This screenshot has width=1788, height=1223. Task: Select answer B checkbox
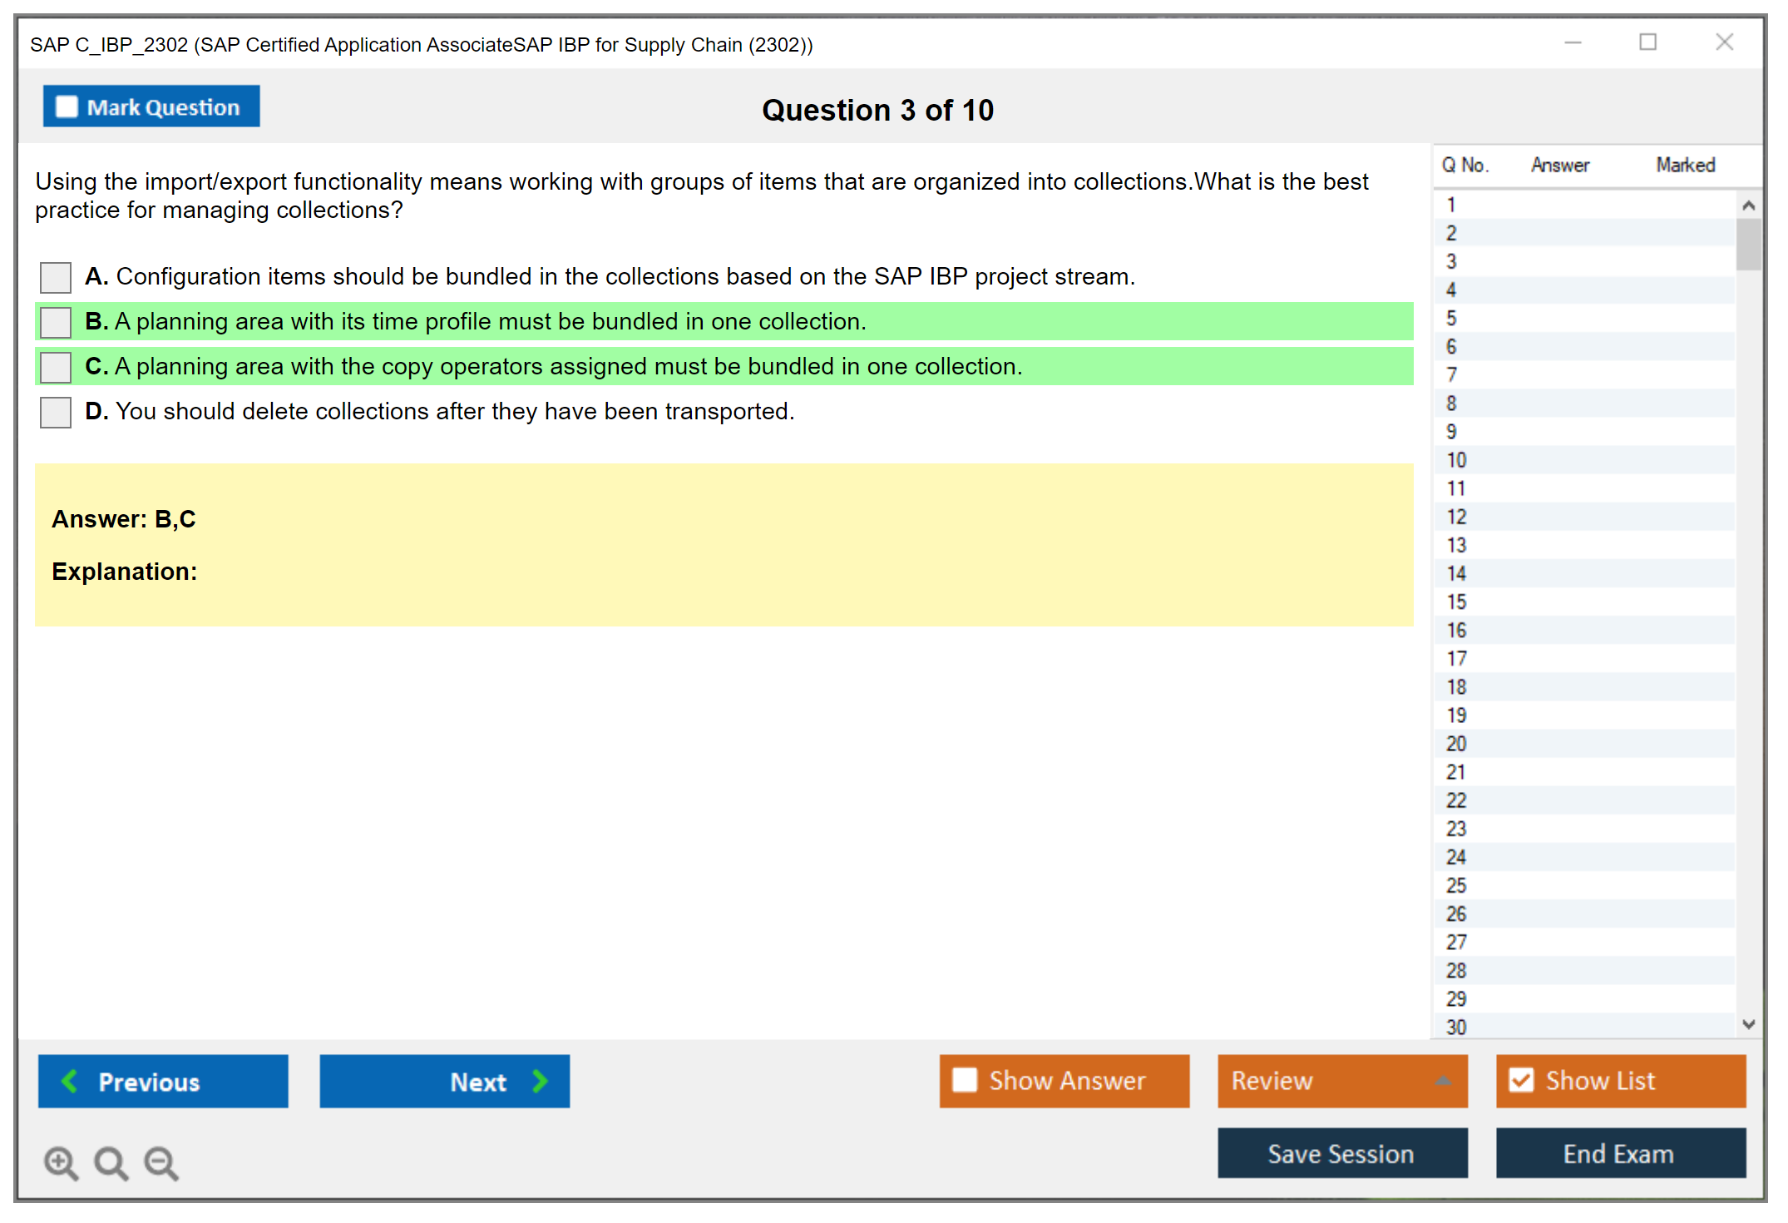pyautogui.click(x=56, y=322)
